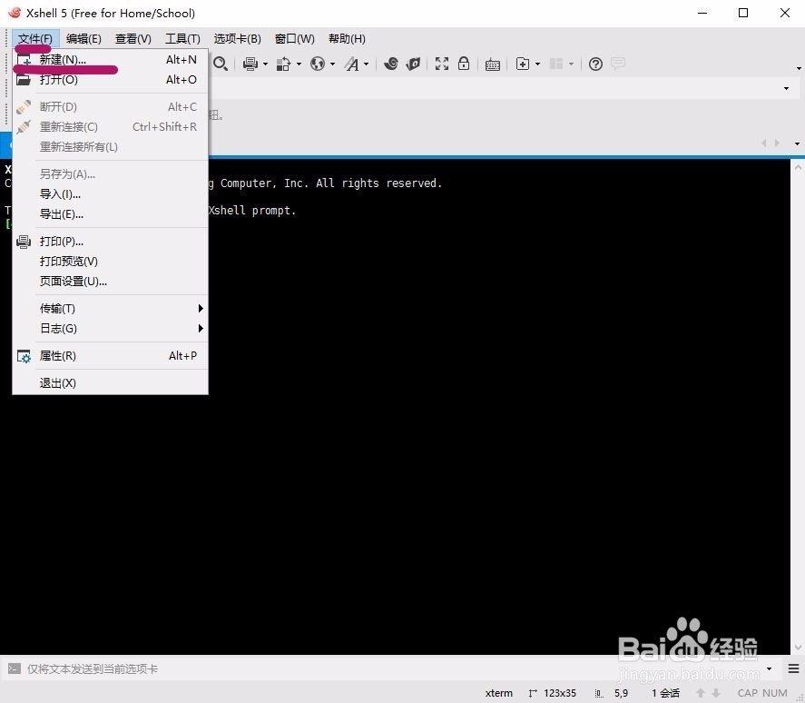Click the Font 'A' toolbar icon
This screenshot has width=805, height=703.
pos(351,64)
